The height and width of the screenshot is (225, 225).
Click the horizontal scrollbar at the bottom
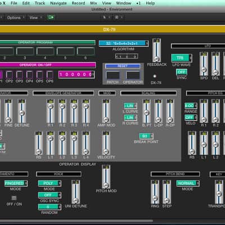[76, 221]
